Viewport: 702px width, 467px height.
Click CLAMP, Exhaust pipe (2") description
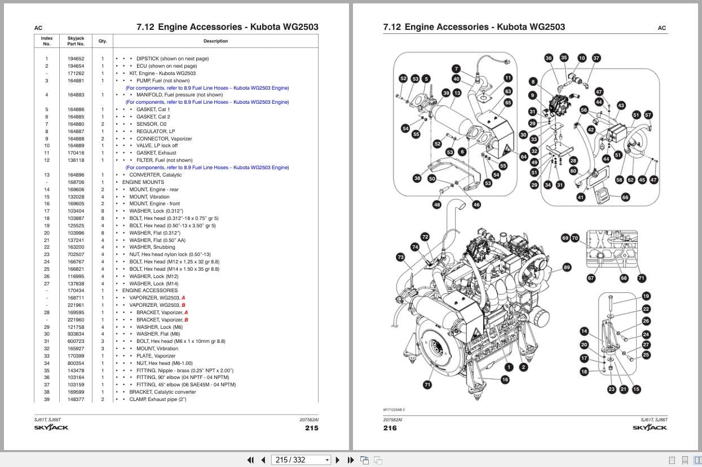click(x=158, y=399)
